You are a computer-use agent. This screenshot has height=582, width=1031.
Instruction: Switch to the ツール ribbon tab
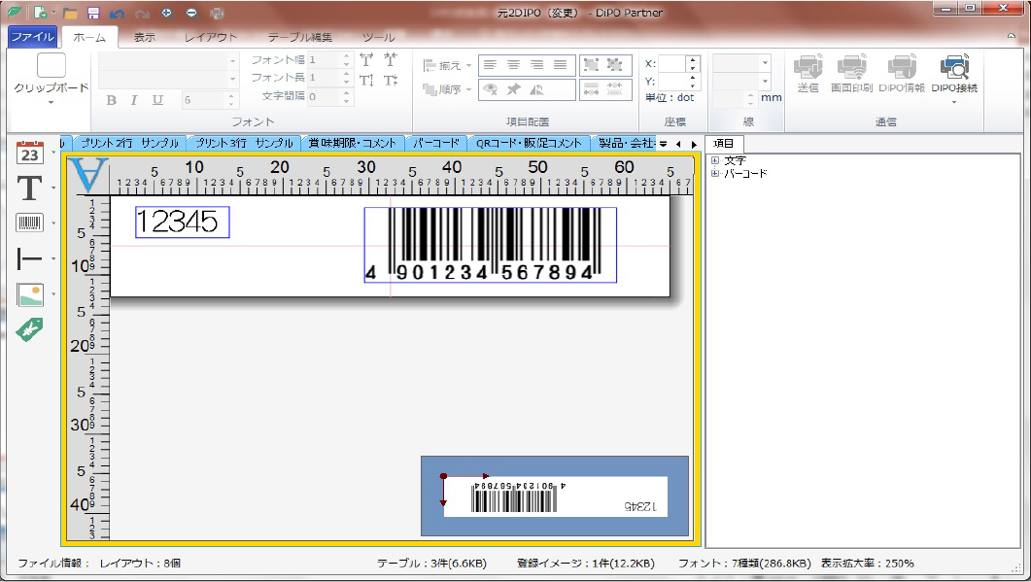379,38
